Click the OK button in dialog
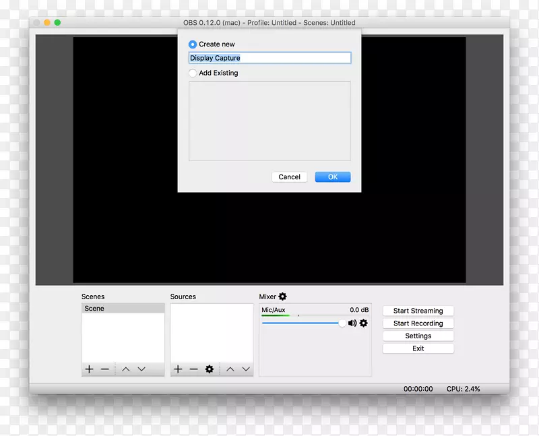The height and width of the screenshot is (436, 539). pos(333,177)
